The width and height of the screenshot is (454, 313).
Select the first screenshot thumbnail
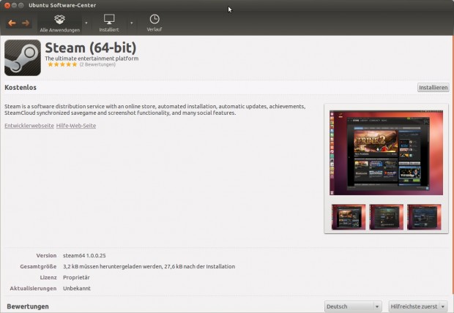click(x=349, y=217)
